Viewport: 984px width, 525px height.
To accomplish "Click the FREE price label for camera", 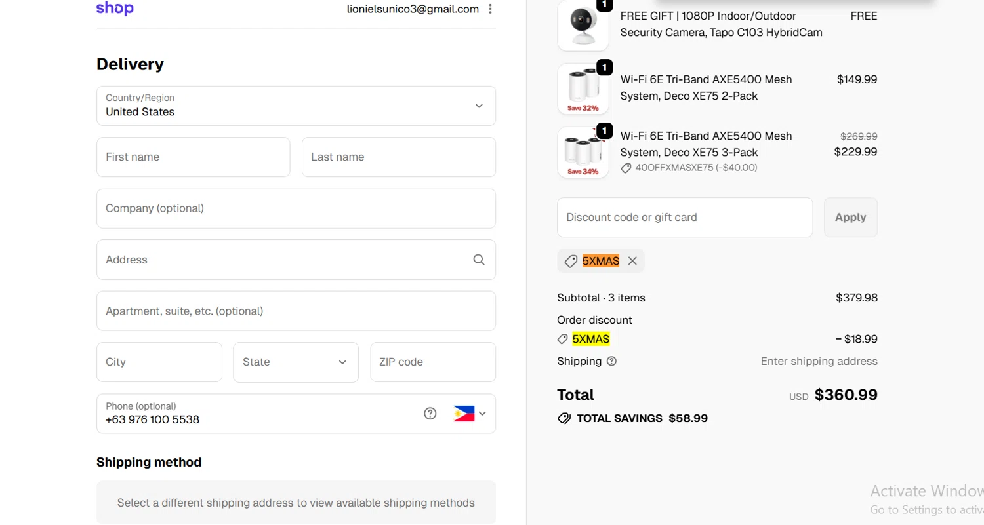I will click(864, 16).
